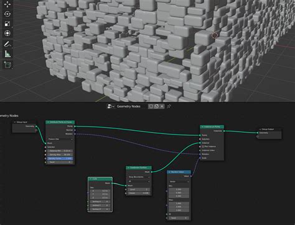This screenshot has height=225, width=295.
Task: Select the Add Cube tool
Action: (7, 65)
